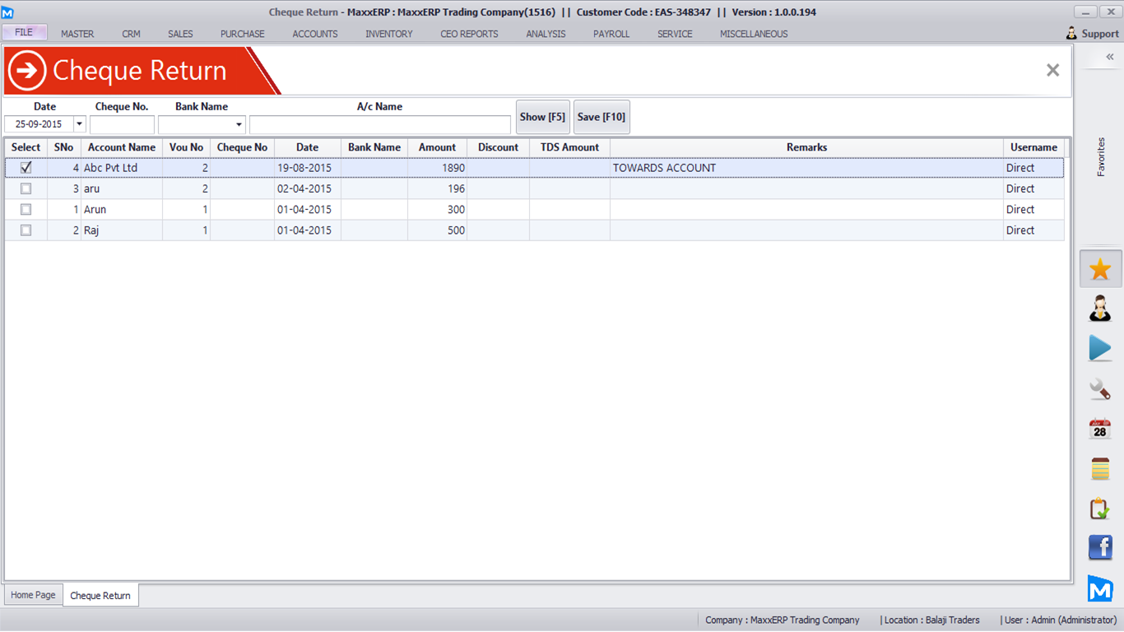The height and width of the screenshot is (632, 1124).
Task: Open the user support agent icon
Action: (x=1100, y=309)
